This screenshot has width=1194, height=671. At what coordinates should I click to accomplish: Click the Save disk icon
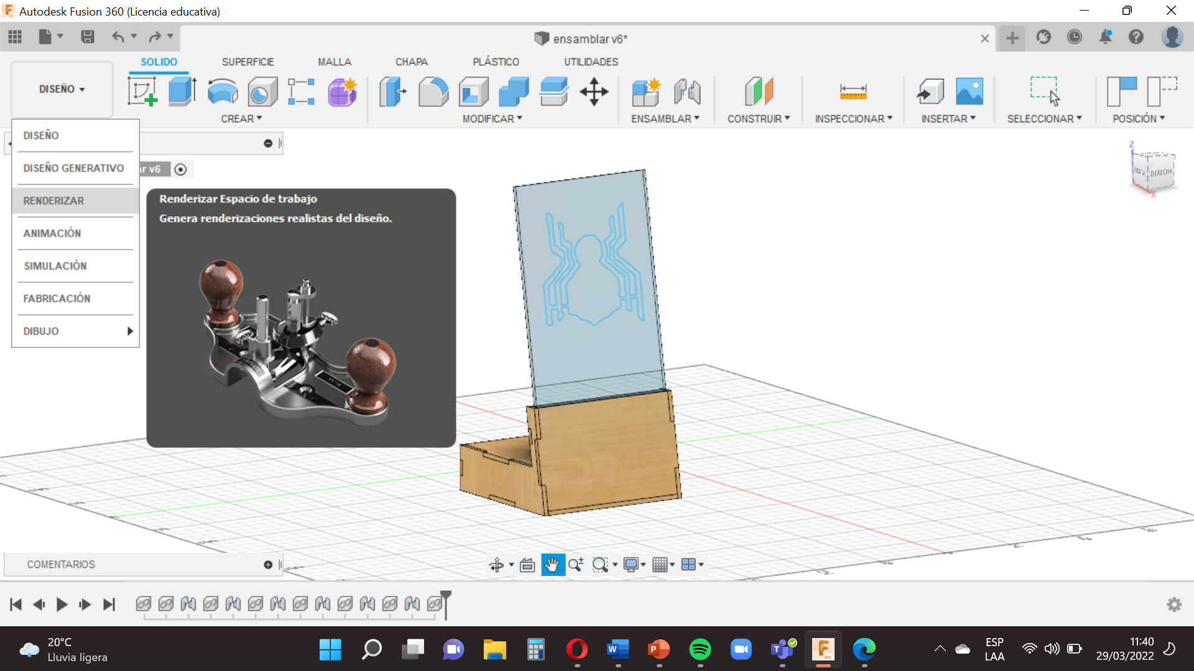pos(88,37)
